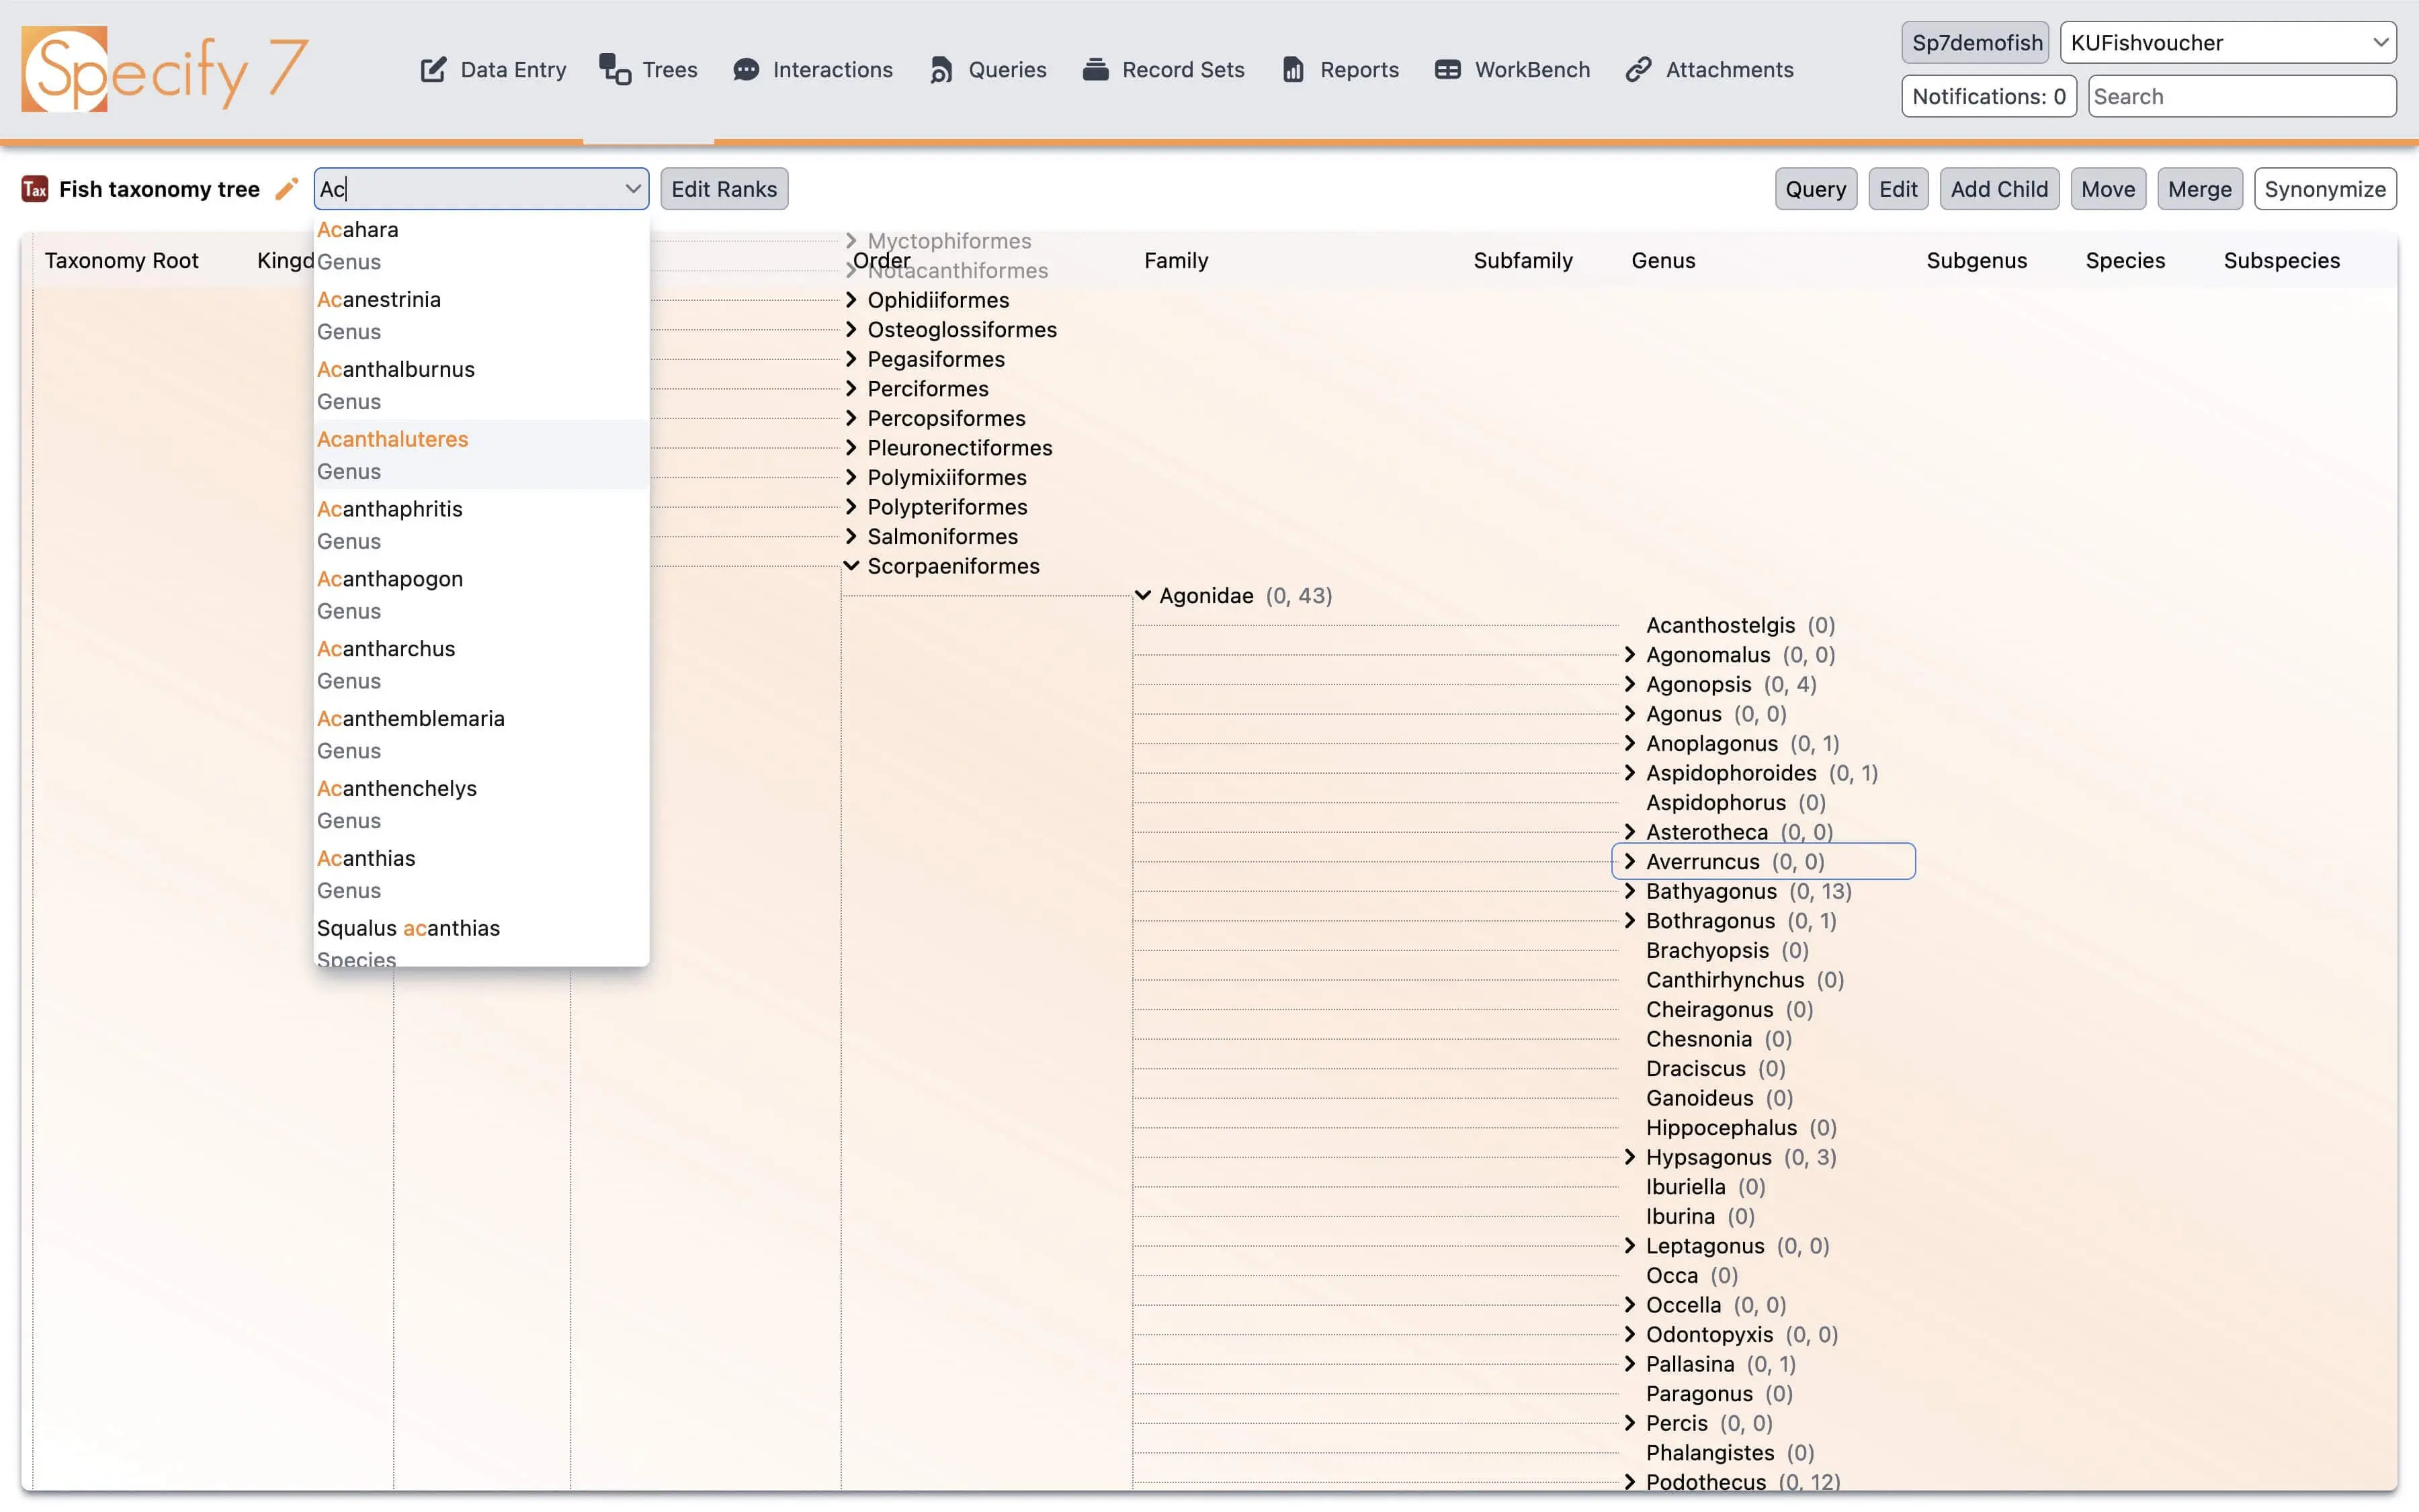
Task: Click the Add Child button
Action: coord(1998,189)
